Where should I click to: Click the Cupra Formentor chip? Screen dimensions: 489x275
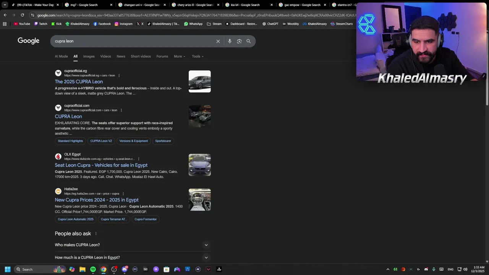[146, 219]
